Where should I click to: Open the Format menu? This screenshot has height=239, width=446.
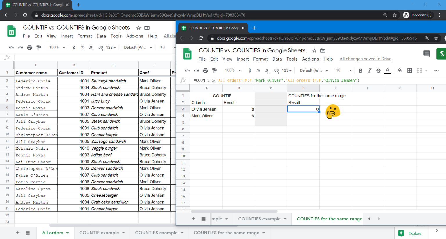pyautogui.click(x=260, y=59)
